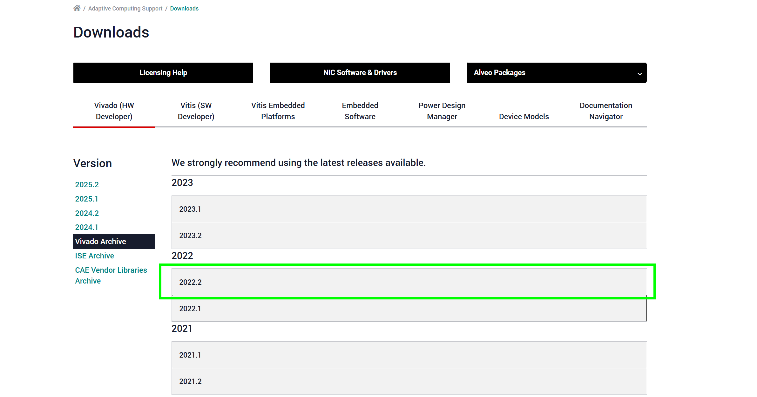Switch to Vitis (SW Developer) tab
The height and width of the screenshot is (397, 757).
coord(196,111)
